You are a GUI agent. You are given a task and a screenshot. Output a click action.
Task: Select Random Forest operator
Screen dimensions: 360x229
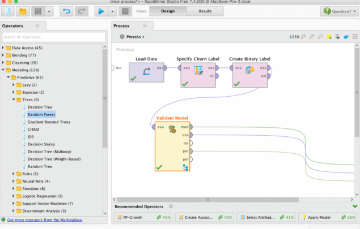point(41,114)
